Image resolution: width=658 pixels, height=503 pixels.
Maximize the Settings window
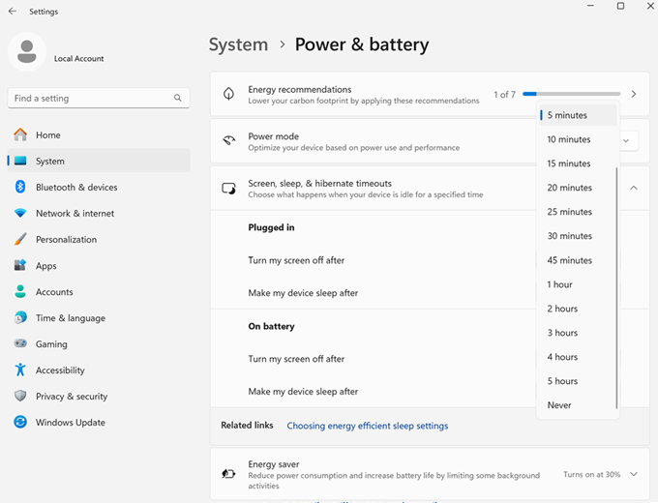tap(620, 6)
